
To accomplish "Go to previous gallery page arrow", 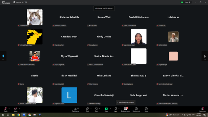I will (x=3, y=56).
